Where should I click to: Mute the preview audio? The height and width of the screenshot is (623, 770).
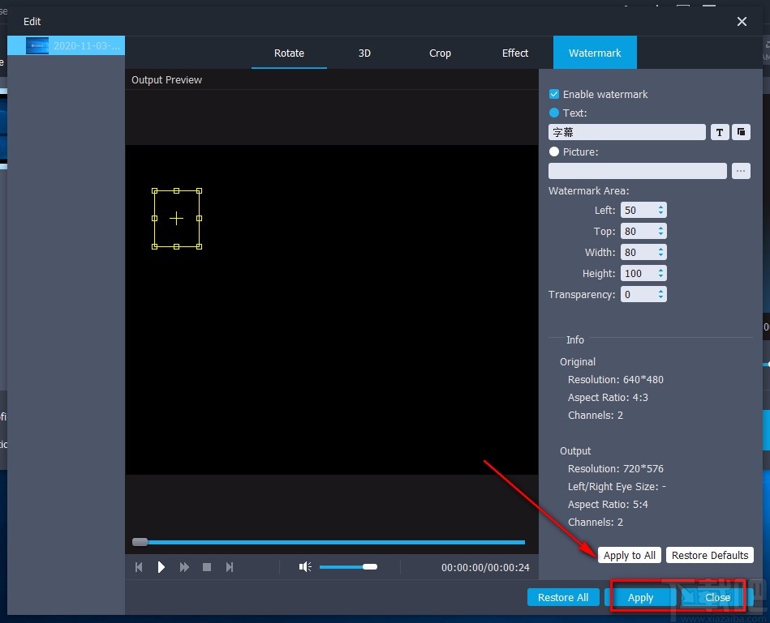coord(304,566)
